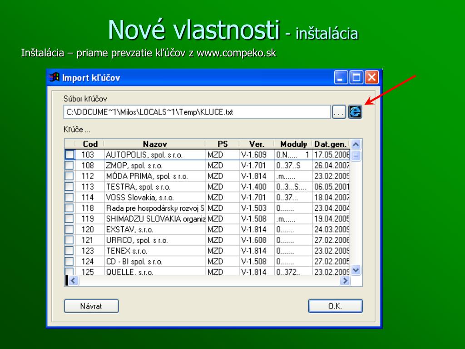Image resolution: width=465 pixels, height=349 pixels.
Task: Select 'URRCO, spol. s r.o.' cell
Action: [x=155, y=240]
